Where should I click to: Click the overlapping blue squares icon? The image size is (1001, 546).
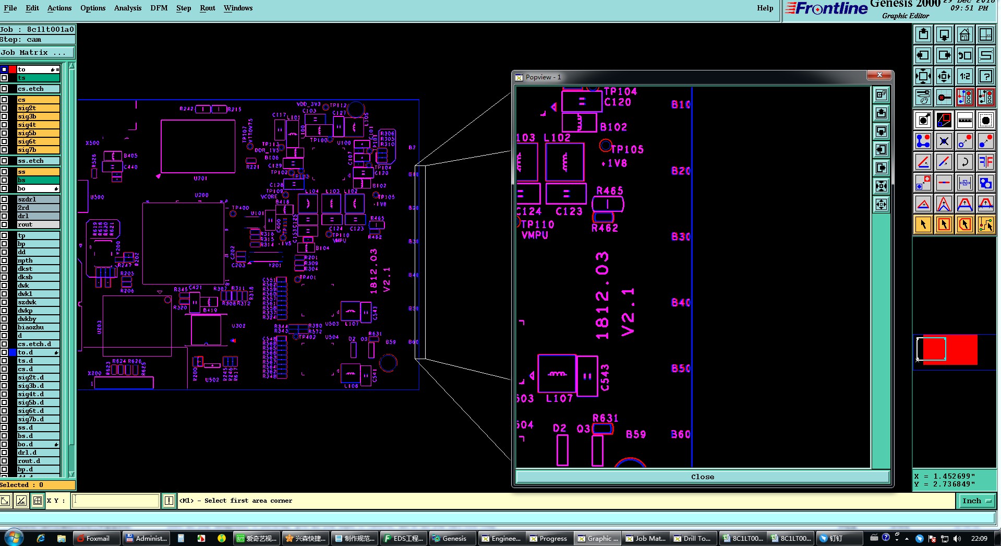coord(986,183)
